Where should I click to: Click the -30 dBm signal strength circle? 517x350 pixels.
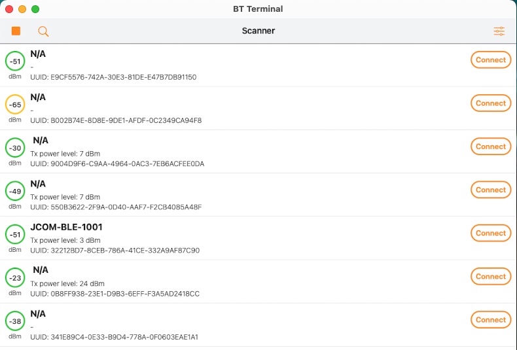click(x=15, y=147)
